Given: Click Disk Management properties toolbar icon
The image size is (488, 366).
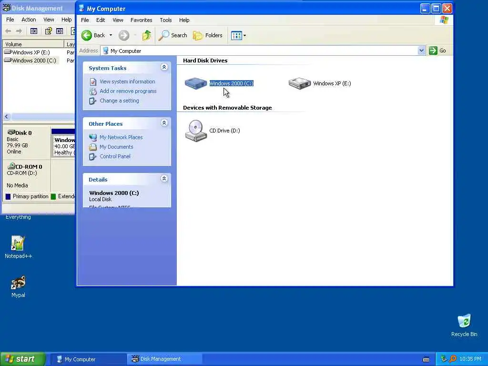Looking at the screenshot, I should (48, 31).
